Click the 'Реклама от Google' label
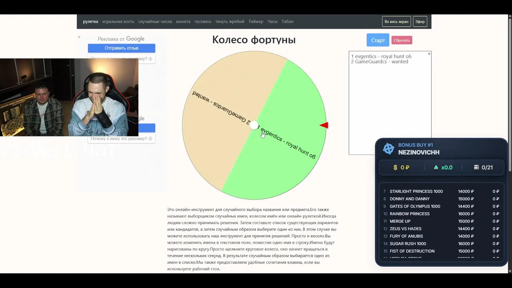The height and width of the screenshot is (288, 512). (121, 39)
